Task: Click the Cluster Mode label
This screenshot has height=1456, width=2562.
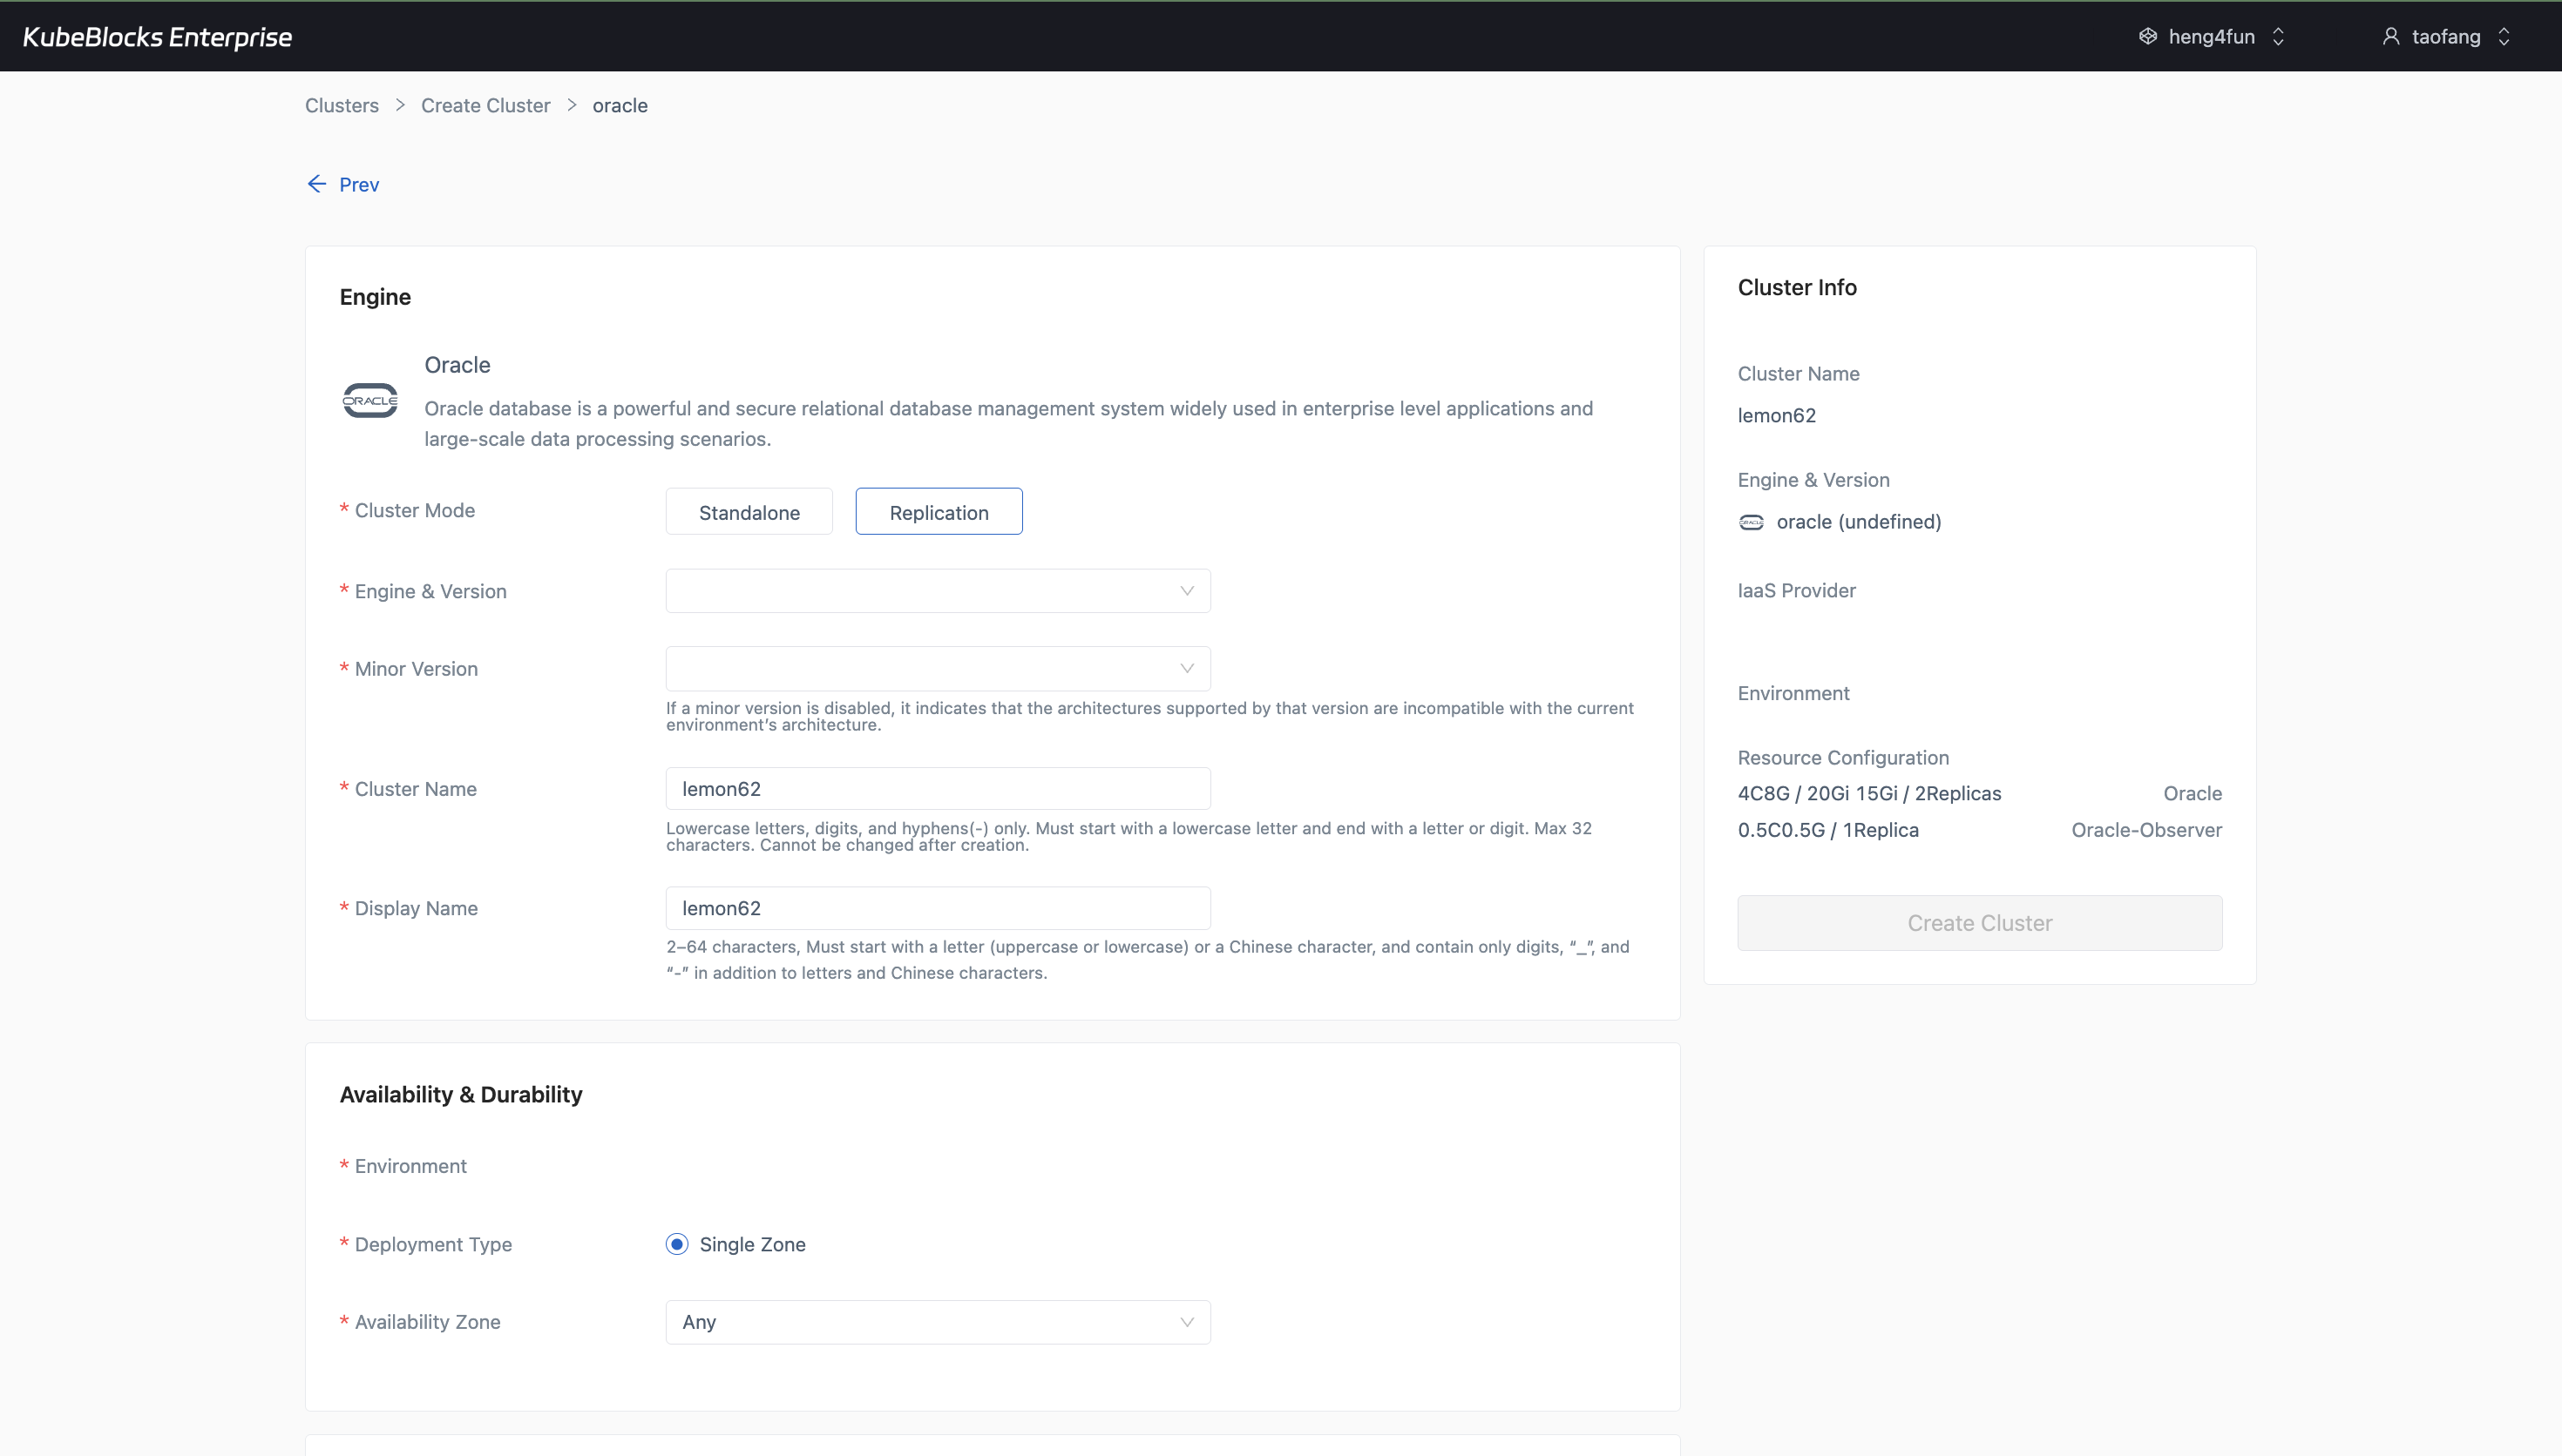Action: click(415, 510)
